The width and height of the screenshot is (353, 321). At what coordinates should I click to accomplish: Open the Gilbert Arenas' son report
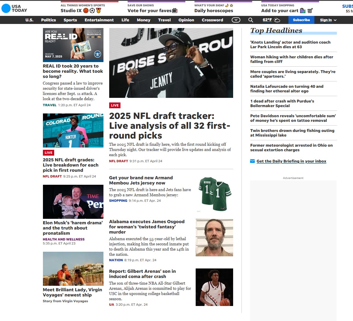click(x=142, y=274)
